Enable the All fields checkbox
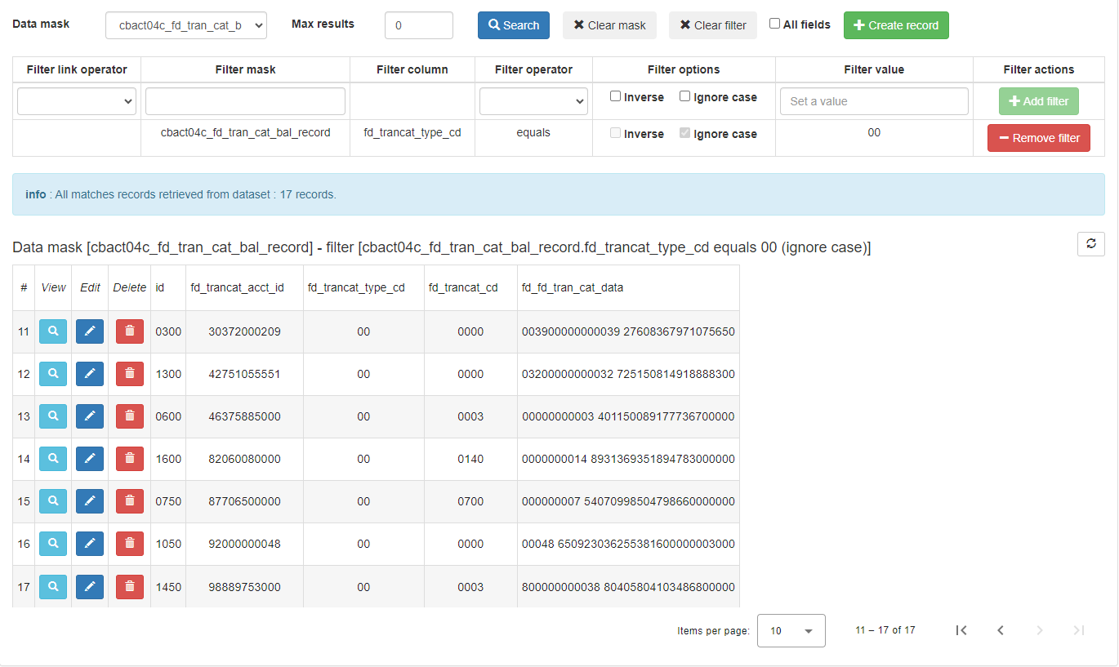The image size is (1119, 667). [x=774, y=24]
